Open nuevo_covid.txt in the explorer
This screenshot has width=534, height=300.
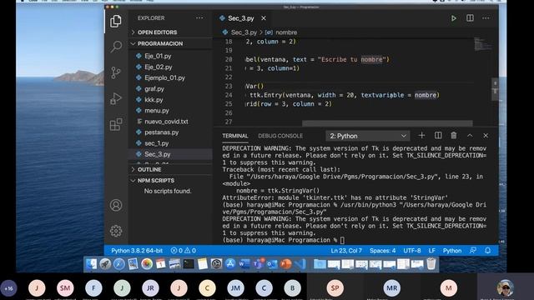point(170,122)
